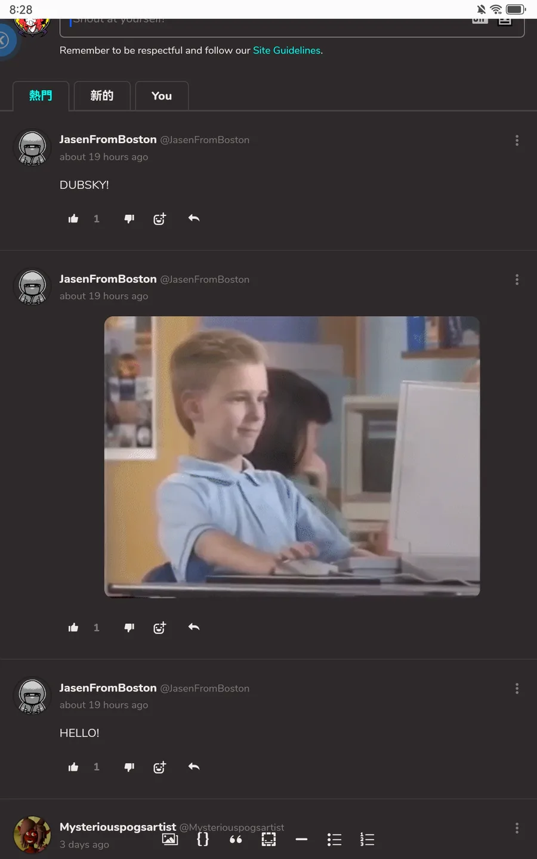Dislike the HELLO! comment
The width and height of the screenshot is (537, 859).
(x=129, y=767)
